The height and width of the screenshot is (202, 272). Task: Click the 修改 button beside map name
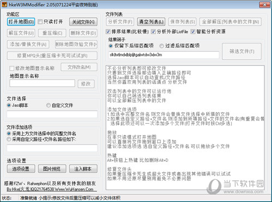click(86, 84)
